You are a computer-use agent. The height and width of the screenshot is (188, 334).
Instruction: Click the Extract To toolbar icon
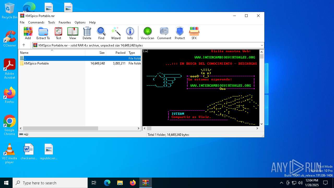pyautogui.click(x=43, y=33)
